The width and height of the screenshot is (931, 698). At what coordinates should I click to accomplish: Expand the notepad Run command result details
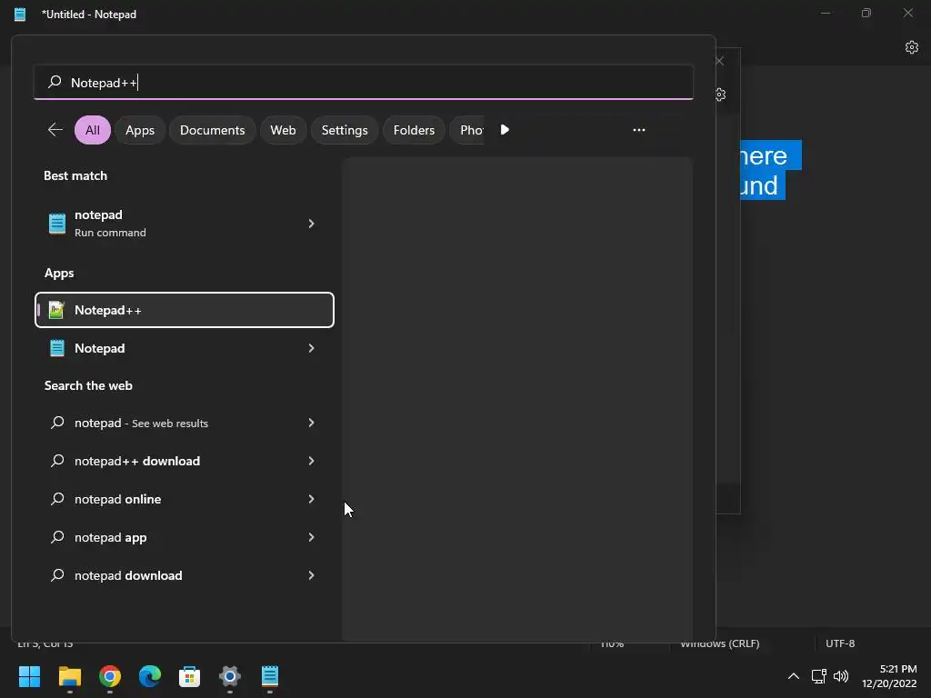coord(311,224)
